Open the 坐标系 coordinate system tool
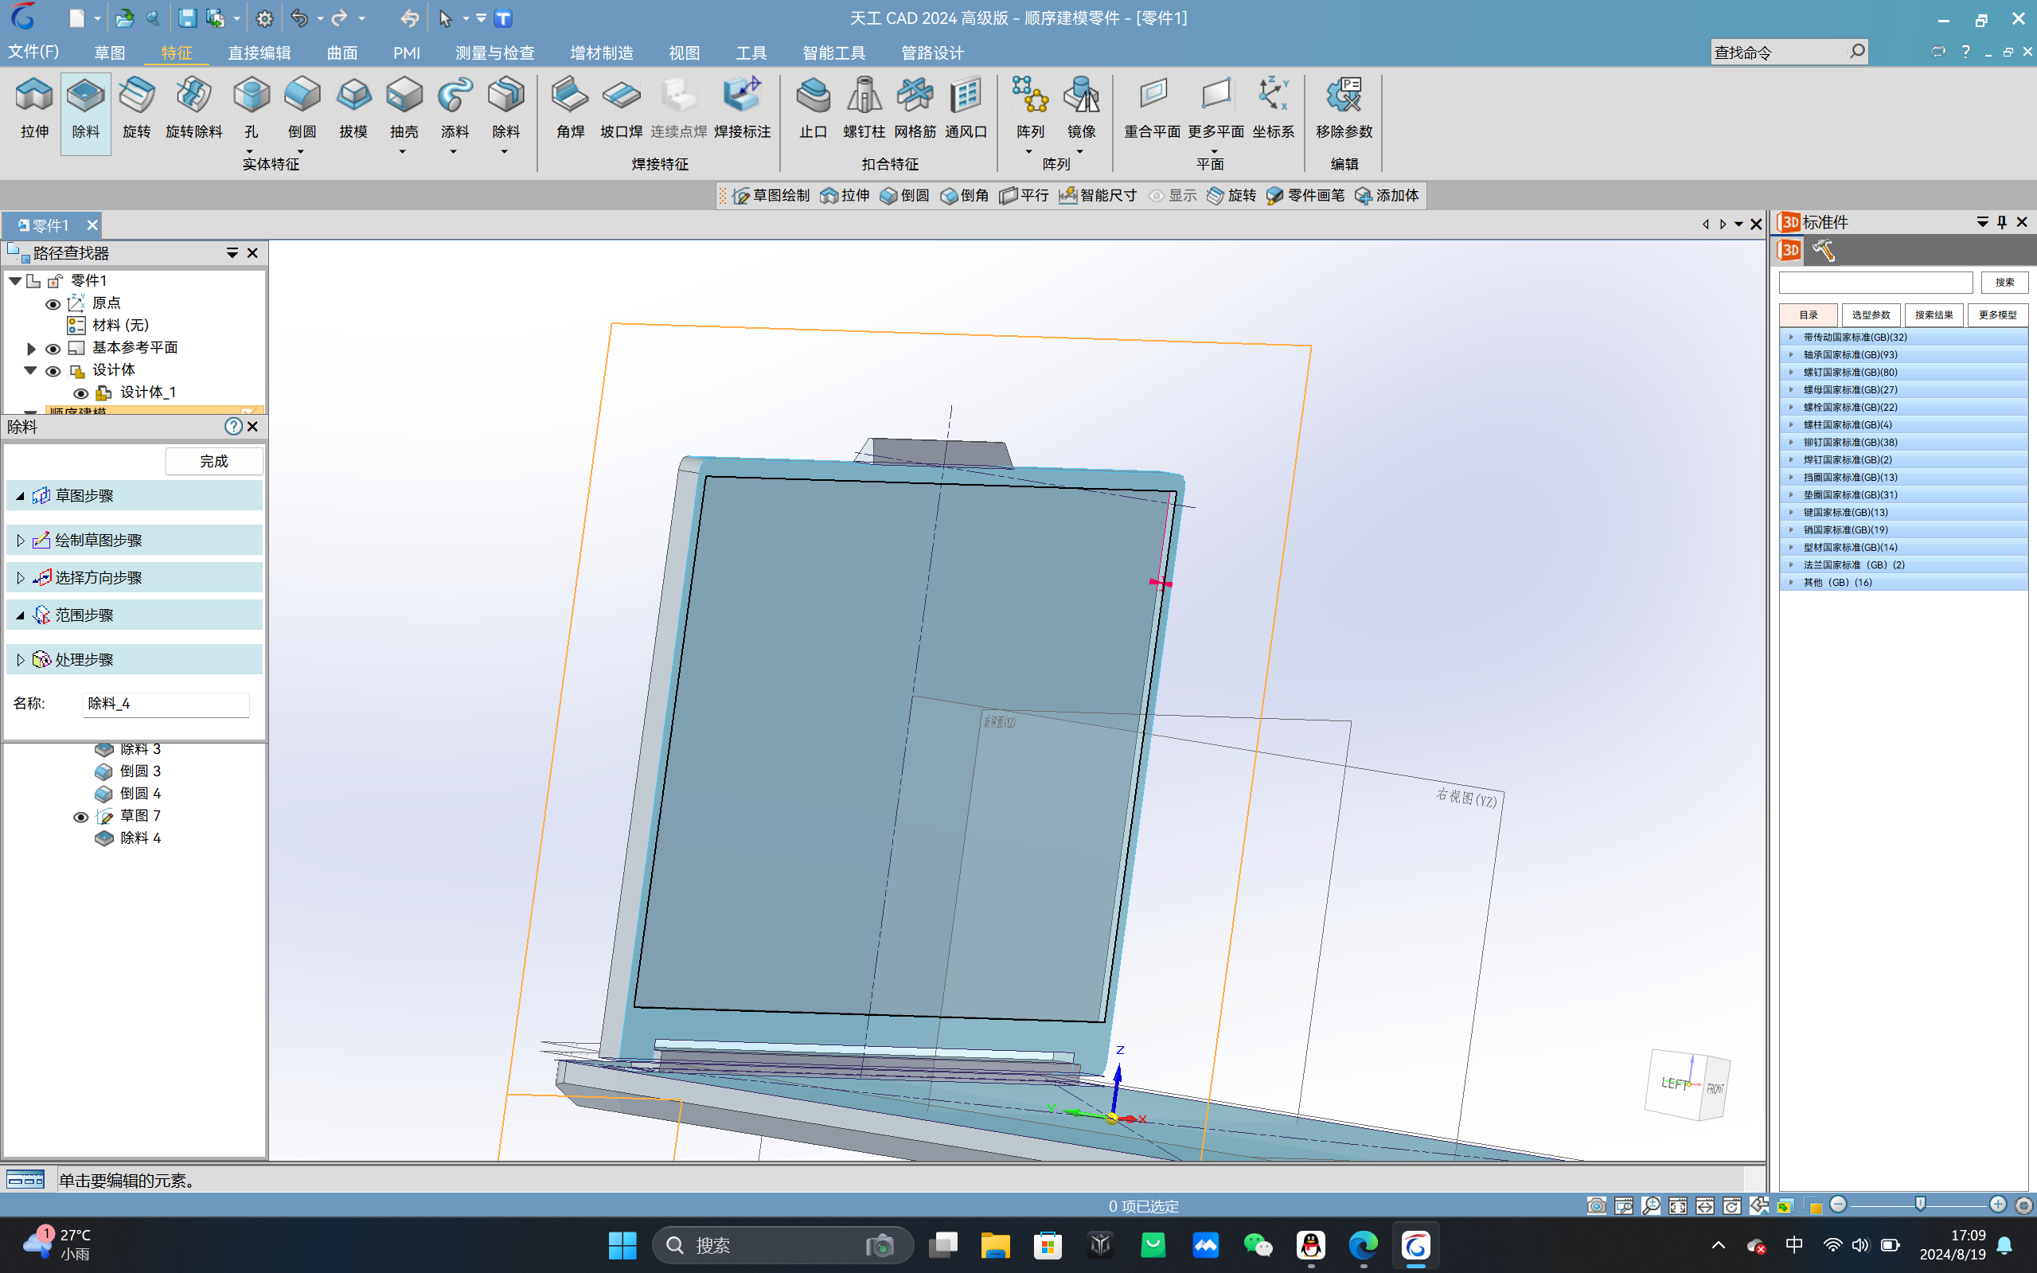 pos(1273,107)
